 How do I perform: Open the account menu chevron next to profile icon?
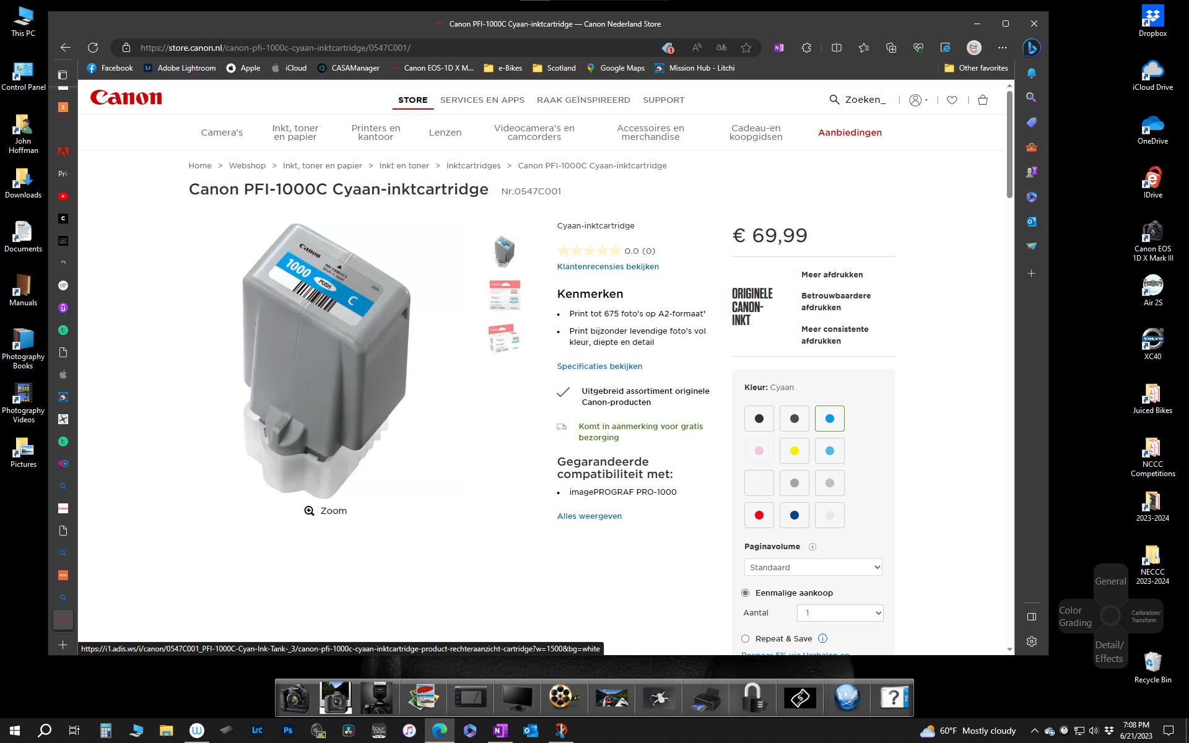click(x=926, y=100)
